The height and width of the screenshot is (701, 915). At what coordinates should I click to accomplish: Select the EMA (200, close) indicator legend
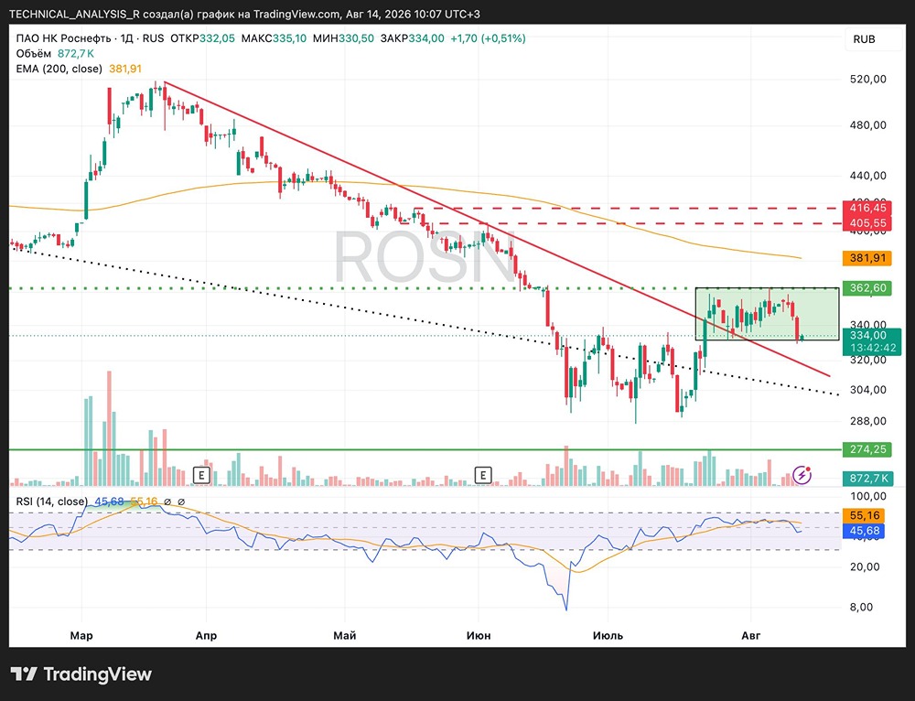point(59,69)
